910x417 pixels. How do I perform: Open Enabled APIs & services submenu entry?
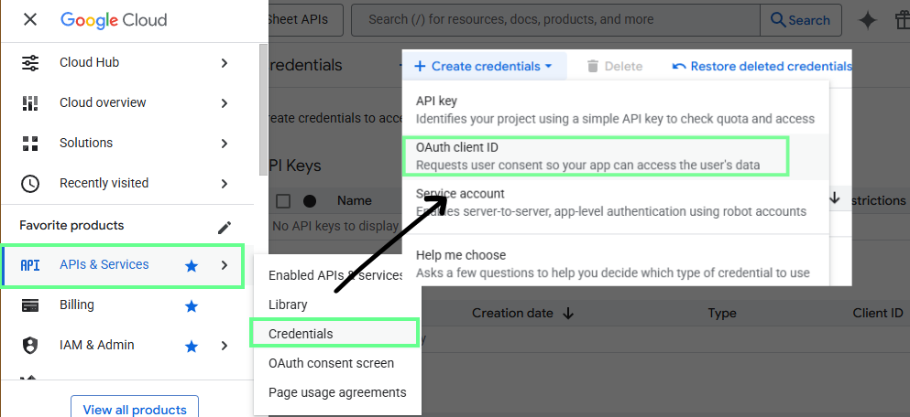(335, 275)
